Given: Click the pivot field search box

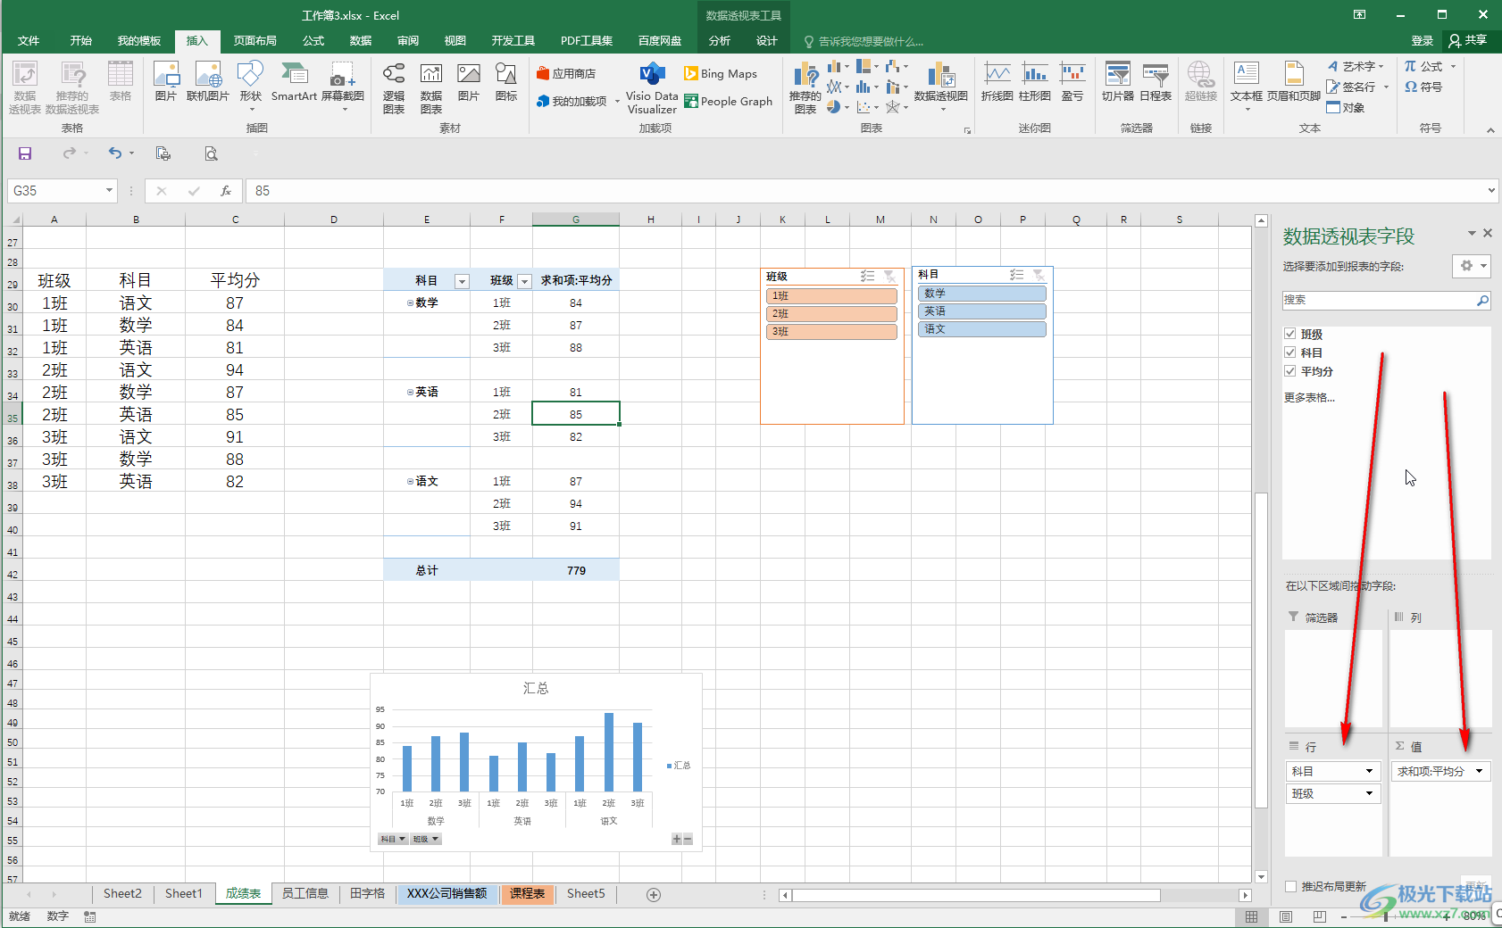Looking at the screenshot, I should coord(1386,301).
